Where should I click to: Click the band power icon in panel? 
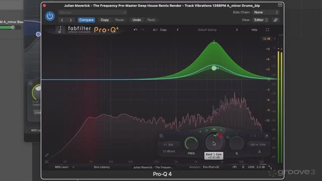tap(161, 136)
